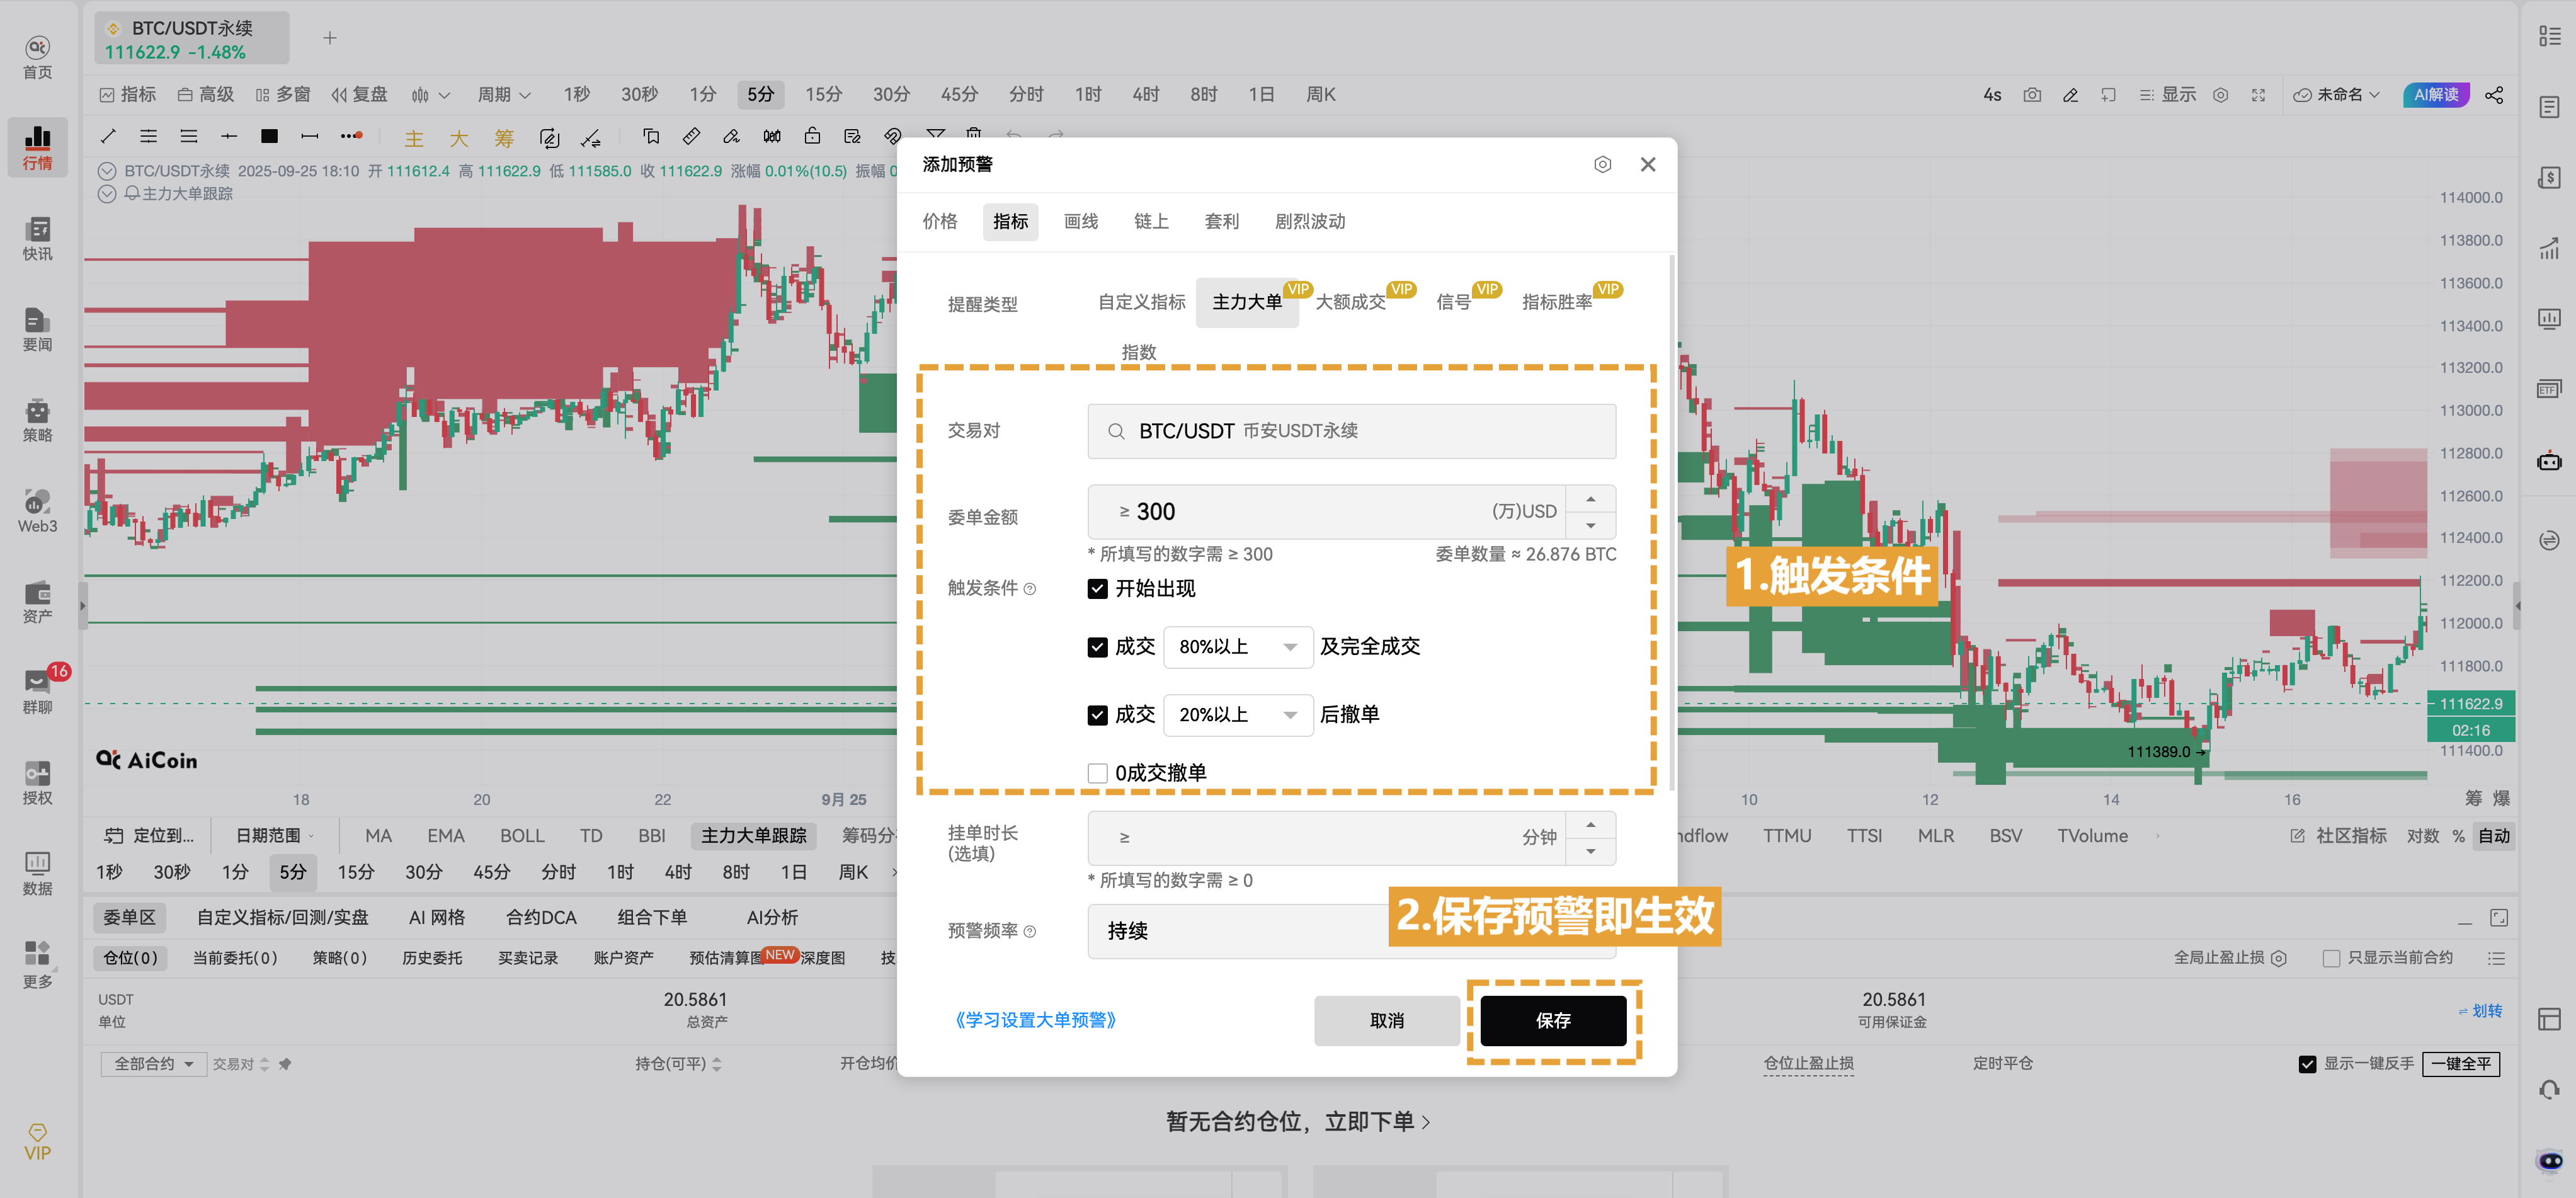Viewport: 2576px width, 1198px height.
Task: Open the chart settings gear icon
Action: 2220,95
